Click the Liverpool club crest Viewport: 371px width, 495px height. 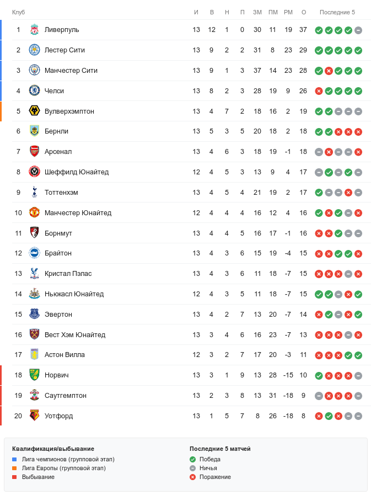pyautogui.click(x=34, y=30)
